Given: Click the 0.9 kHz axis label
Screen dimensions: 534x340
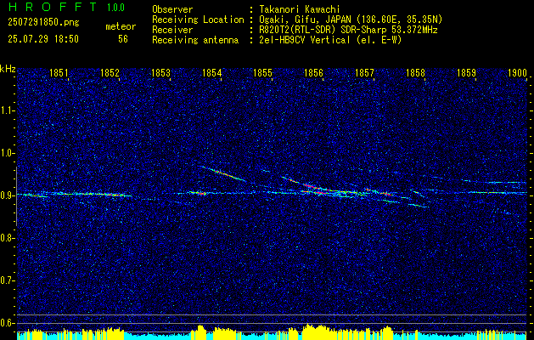Looking at the screenshot, I should [x=8, y=195].
